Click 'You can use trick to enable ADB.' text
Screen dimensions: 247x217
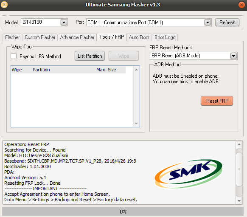tap(186, 82)
